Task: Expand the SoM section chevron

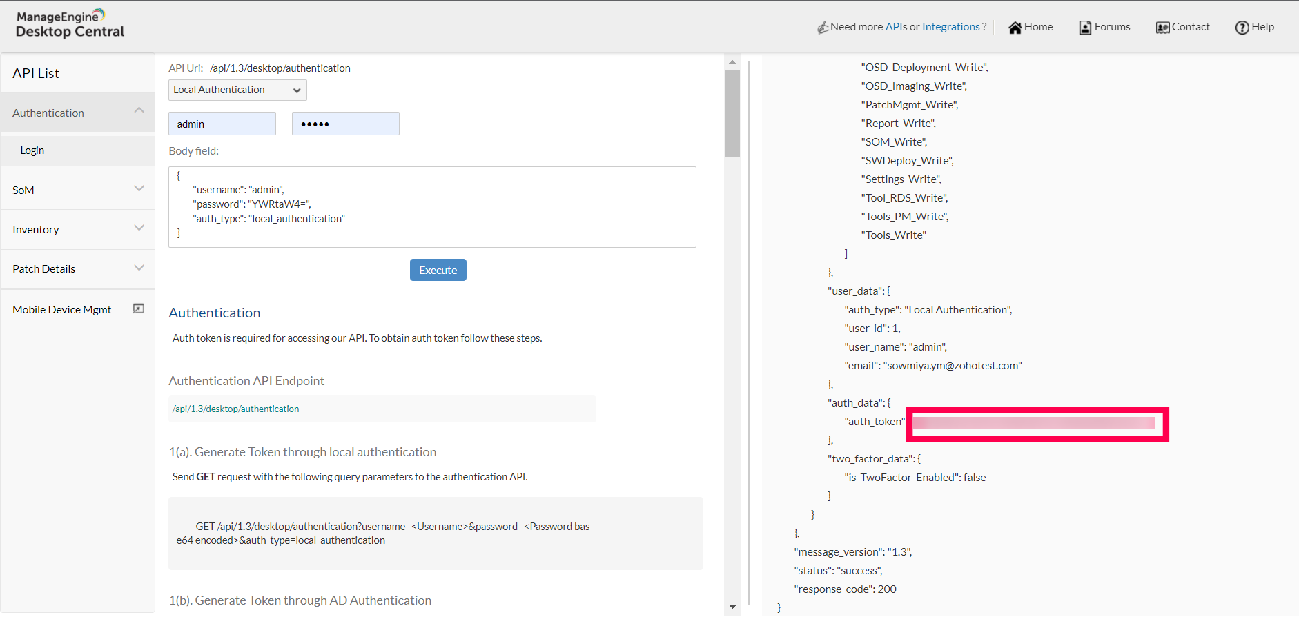Action: click(x=139, y=188)
